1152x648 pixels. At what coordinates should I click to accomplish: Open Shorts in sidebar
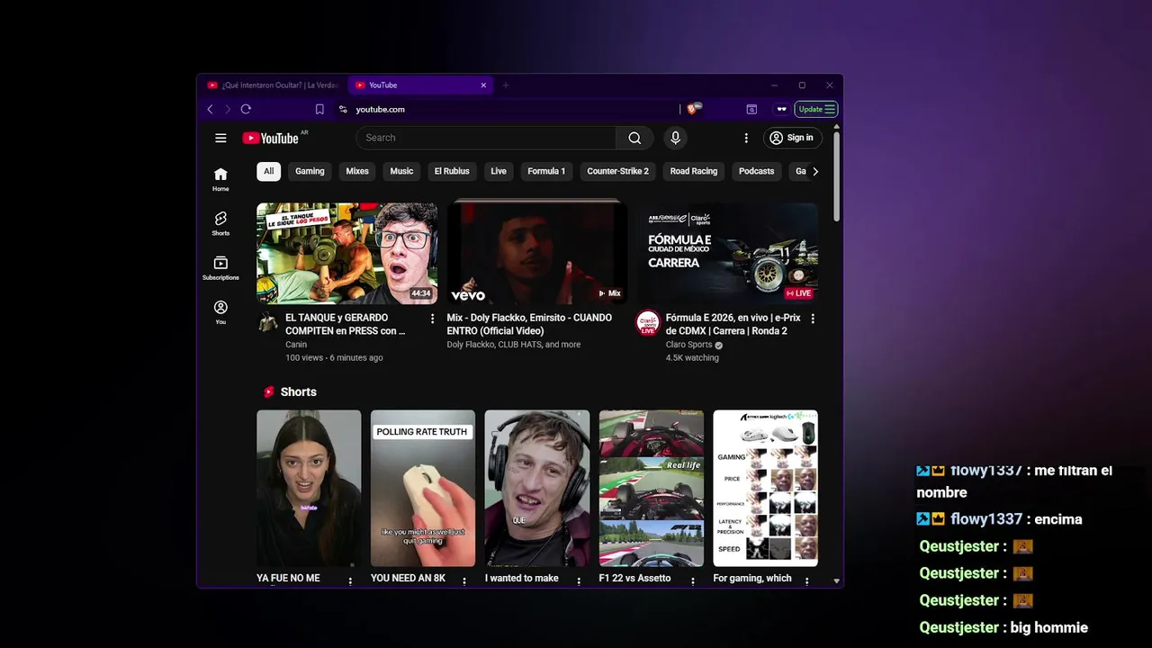coord(220,223)
